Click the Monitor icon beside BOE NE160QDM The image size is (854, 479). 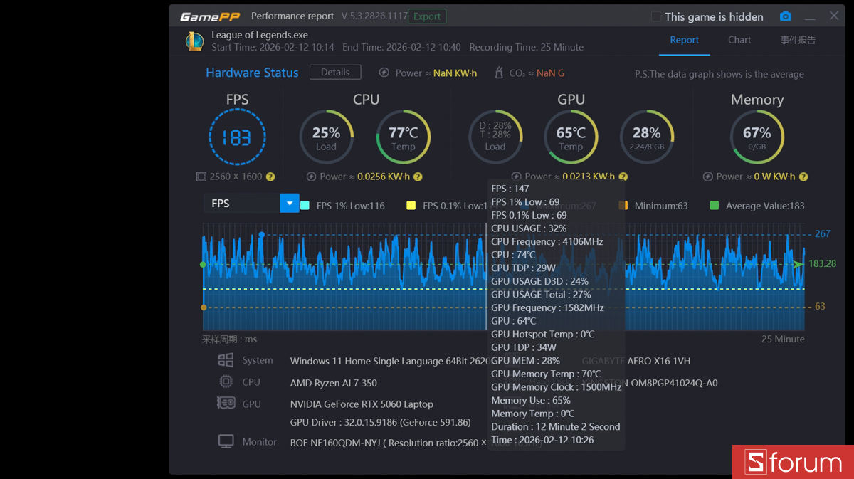[226, 441]
